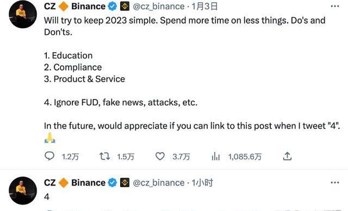Share the first tweet via upload icon
The width and height of the screenshot is (348, 211).
pyautogui.click(x=287, y=156)
